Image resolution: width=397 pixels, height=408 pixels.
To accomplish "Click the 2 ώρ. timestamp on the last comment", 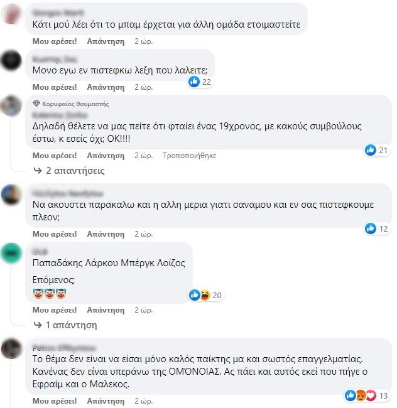I will (x=143, y=401).
